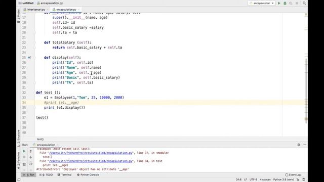Run the encapsulation configuration from toolbar
Image resolution: width=324 pixels, height=182 pixels.
coord(279,3)
